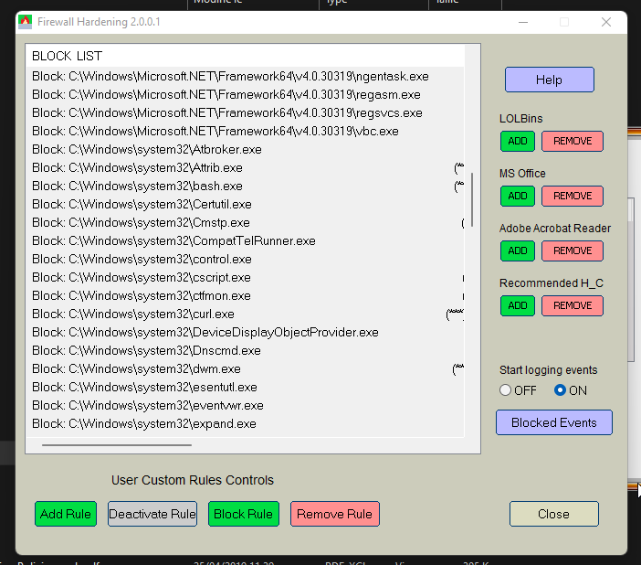Select the eventvwr.exe block entry

click(x=245, y=405)
